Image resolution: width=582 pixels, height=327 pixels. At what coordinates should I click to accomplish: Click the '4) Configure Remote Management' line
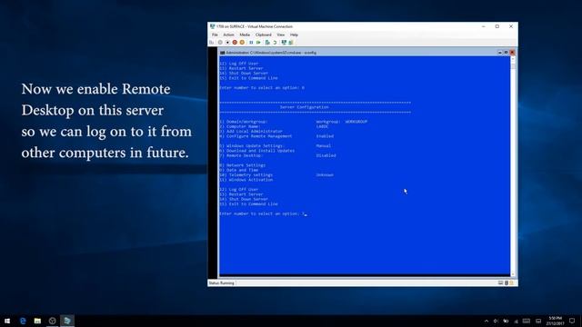point(256,136)
